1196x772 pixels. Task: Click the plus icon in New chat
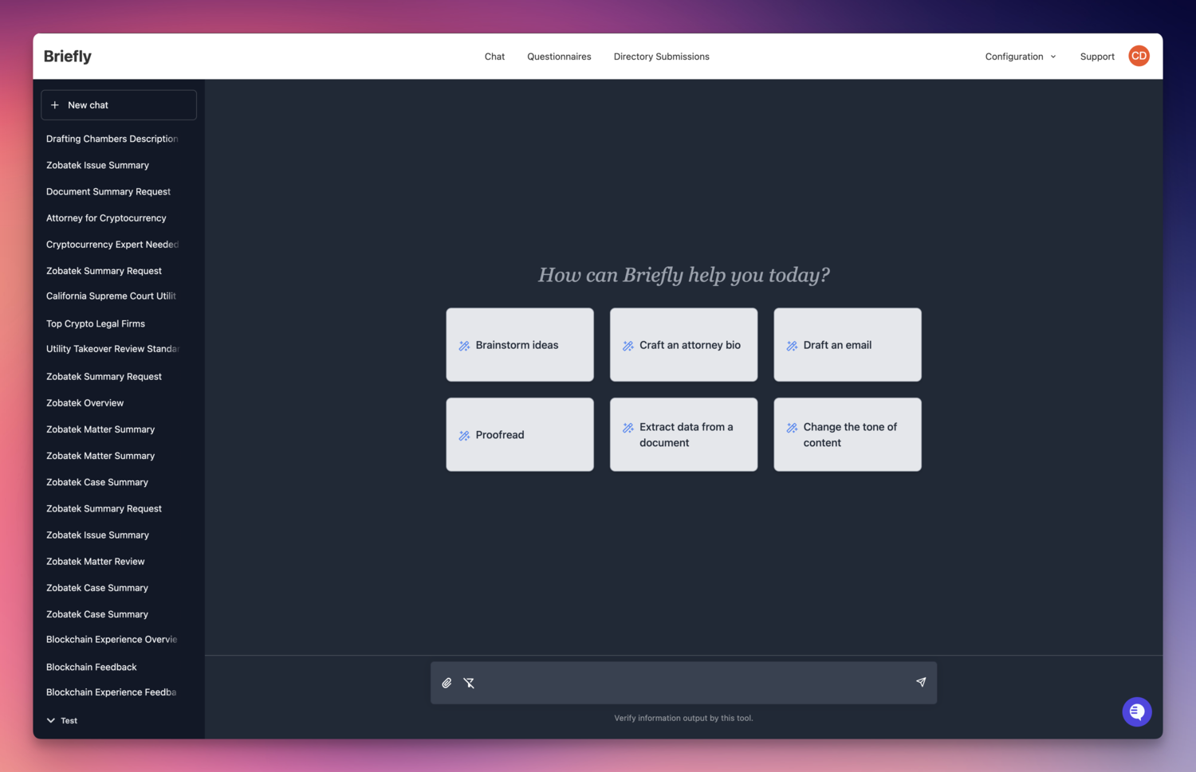[x=55, y=105]
